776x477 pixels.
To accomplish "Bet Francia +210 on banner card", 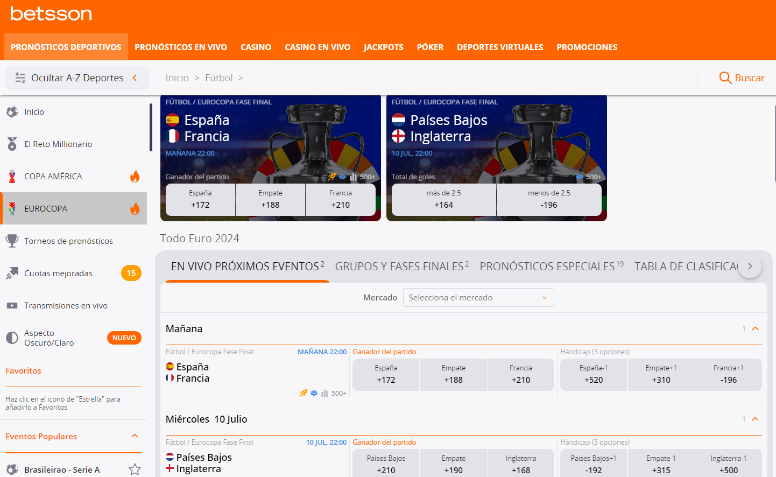I will pos(341,200).
